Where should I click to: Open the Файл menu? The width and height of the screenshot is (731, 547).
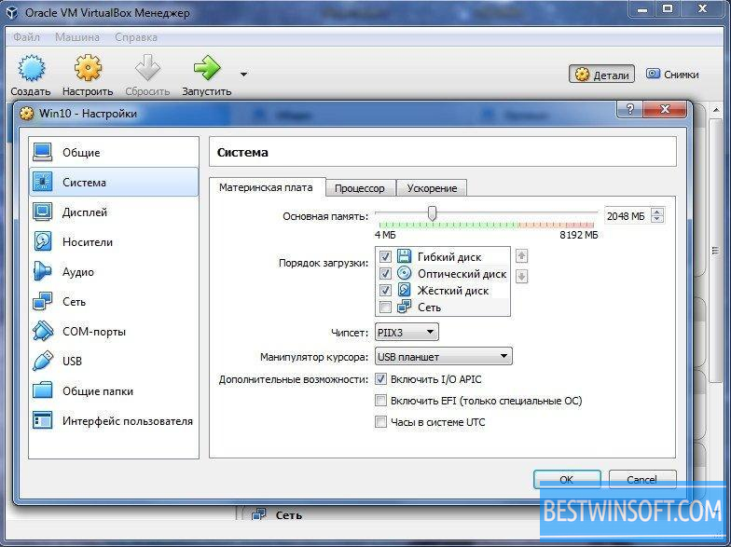click(26, 37)
